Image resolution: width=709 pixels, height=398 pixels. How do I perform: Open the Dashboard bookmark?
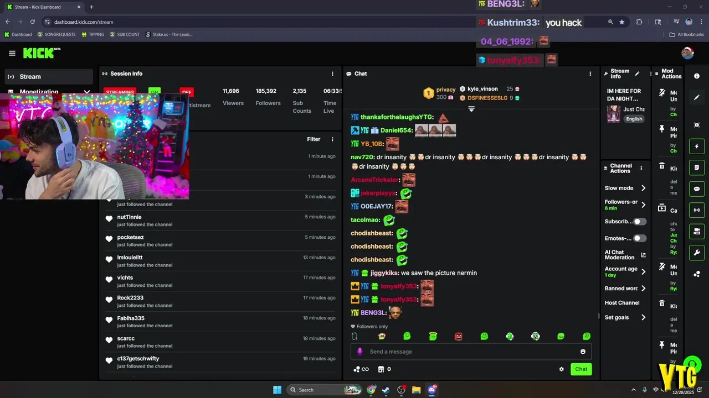tap(18, 34)
